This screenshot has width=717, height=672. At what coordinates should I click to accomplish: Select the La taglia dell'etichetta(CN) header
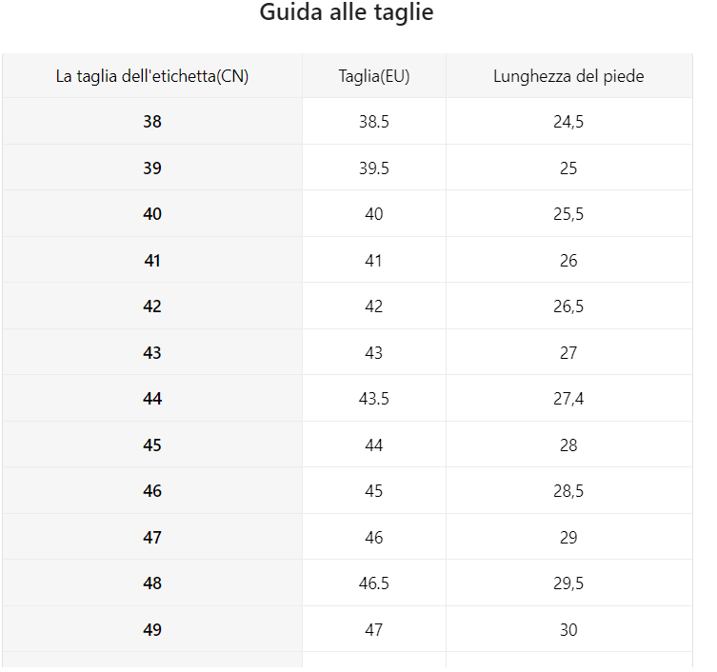152,76
